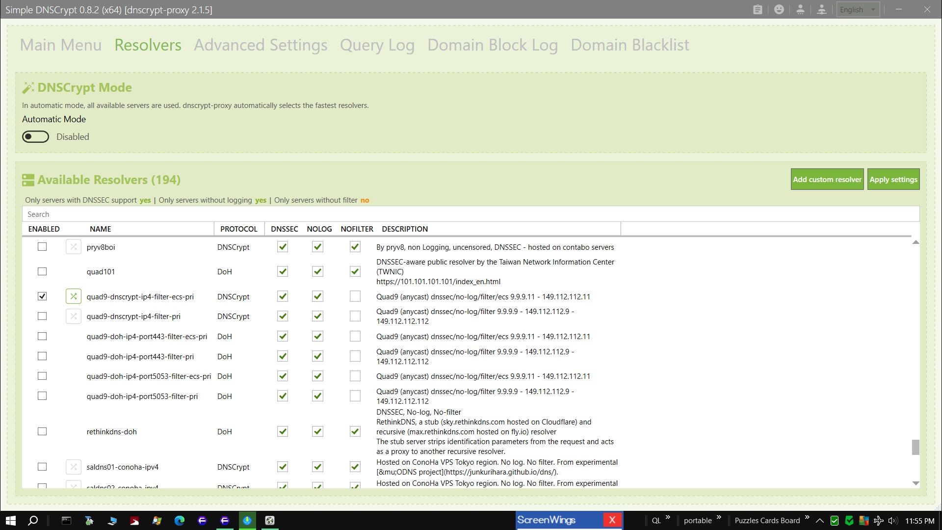
Task: Click route icon for quad9-dnscrypt-ip4-filter-ecs-pri
Action: [x=74, y=296]
